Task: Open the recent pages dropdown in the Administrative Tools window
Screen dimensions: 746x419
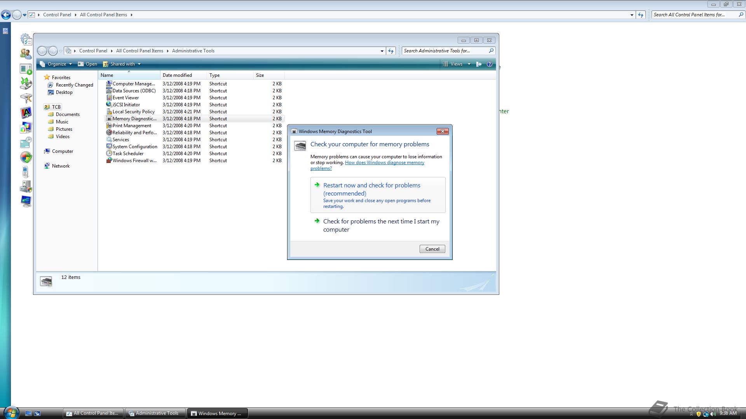Action: click(x=61, y=51)
